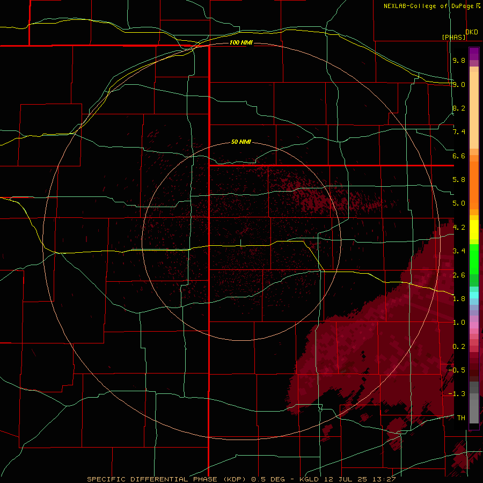
Task: Click the 100 NMI range ring label
Action: 241,42
